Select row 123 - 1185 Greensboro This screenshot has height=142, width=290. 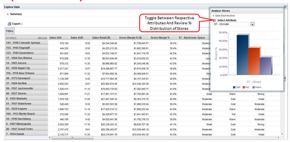coord(26,53)
